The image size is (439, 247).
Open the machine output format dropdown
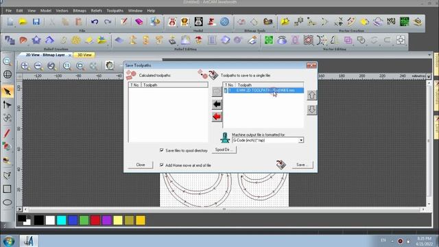301,140
